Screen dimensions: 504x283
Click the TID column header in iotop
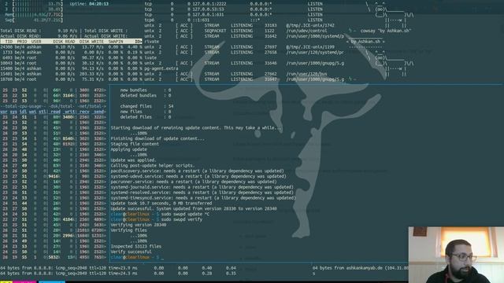coord(9,42)
